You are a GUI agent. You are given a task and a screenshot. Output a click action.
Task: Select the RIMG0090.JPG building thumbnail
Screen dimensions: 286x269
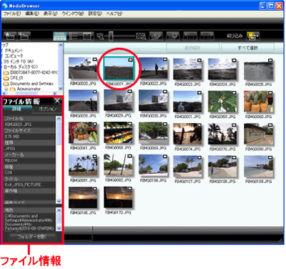(x=258, y=134)
